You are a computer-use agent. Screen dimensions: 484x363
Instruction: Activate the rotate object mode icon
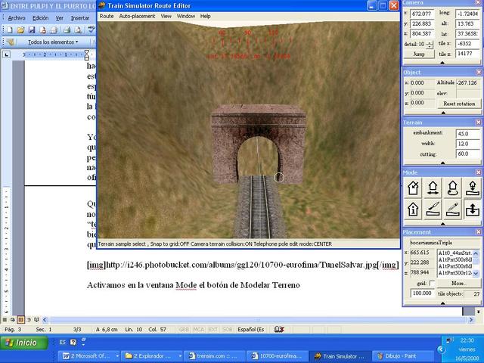pyautogui.click(x=452, y=188)
